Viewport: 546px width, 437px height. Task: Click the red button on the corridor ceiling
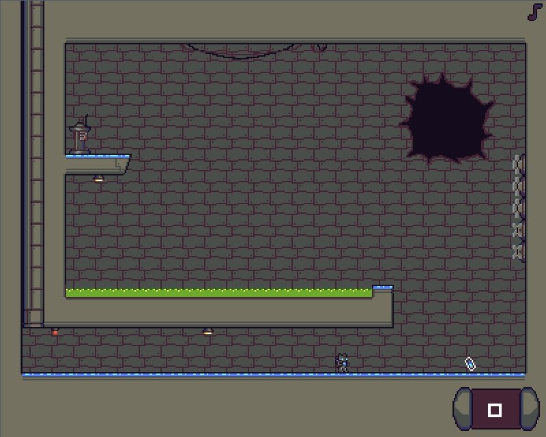(55, 331)
